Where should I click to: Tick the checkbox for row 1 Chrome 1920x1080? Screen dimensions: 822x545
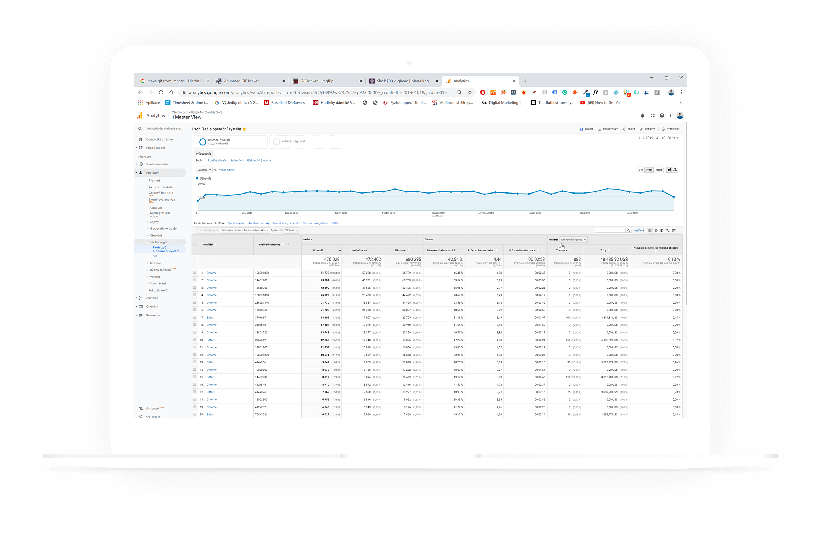point(194,273)
